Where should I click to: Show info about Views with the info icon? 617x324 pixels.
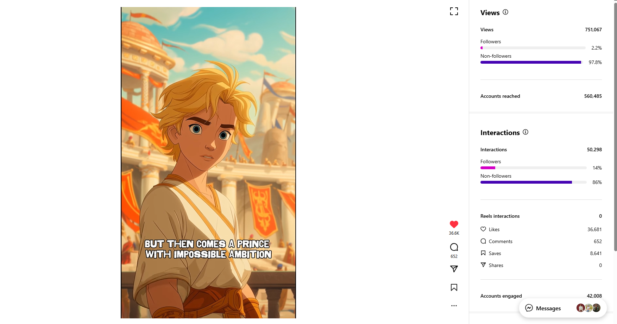[505, 12]
